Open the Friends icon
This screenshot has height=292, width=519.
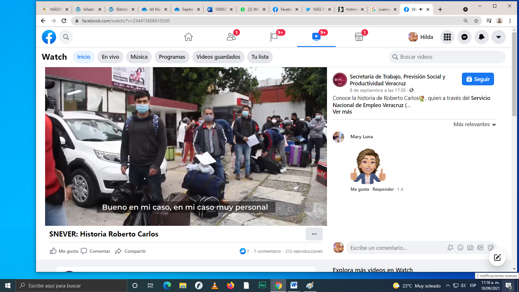pos(231,37)
